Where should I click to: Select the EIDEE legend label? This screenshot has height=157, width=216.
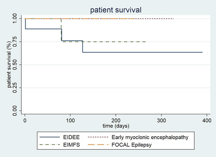(71, 137)
